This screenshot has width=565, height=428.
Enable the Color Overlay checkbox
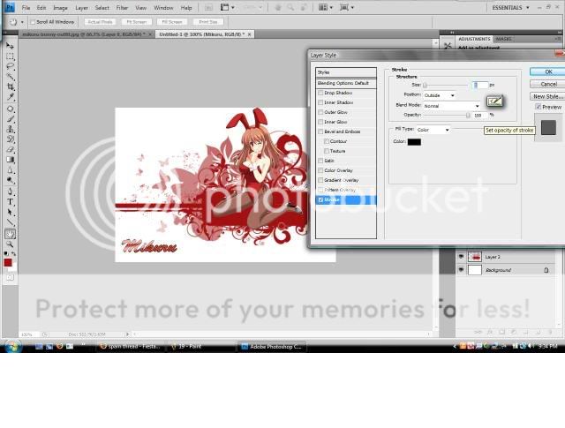(x=320, y=170)
